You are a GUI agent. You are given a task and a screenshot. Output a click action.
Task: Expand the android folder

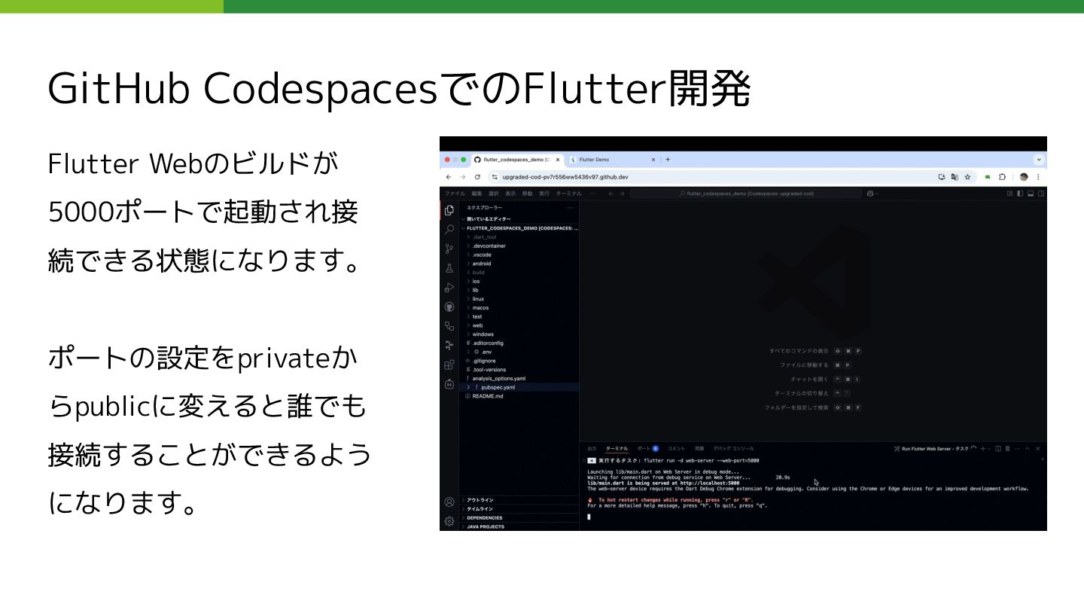click(519, 264)
